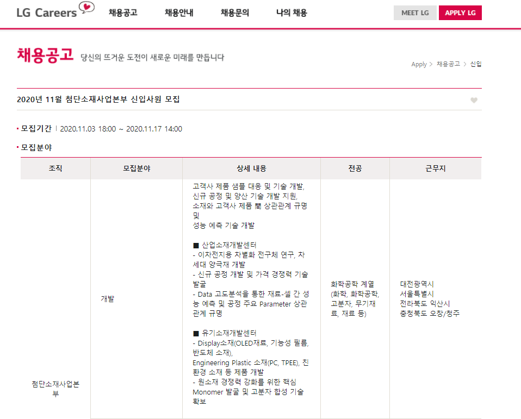This screenshot has height=419, width=521.
Task: Click the 모집분야 section label above the table
Action: point(36,147)
